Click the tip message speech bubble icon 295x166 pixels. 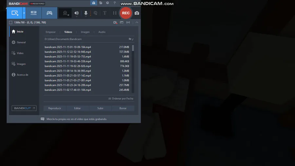click(43, 119)
